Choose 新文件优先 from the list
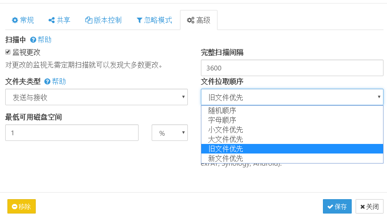The height and width of the screenshot is (217, 387). point(225,158)
